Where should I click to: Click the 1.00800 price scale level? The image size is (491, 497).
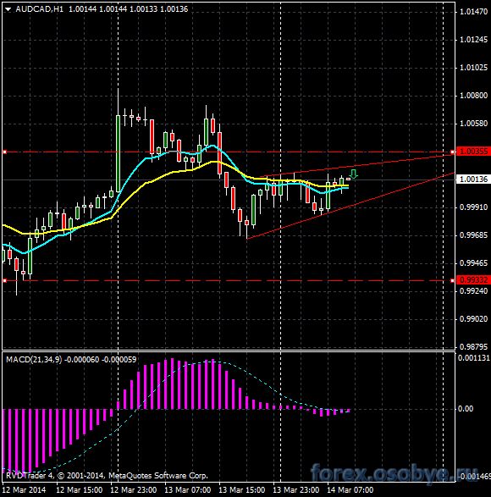click(473, 96)
